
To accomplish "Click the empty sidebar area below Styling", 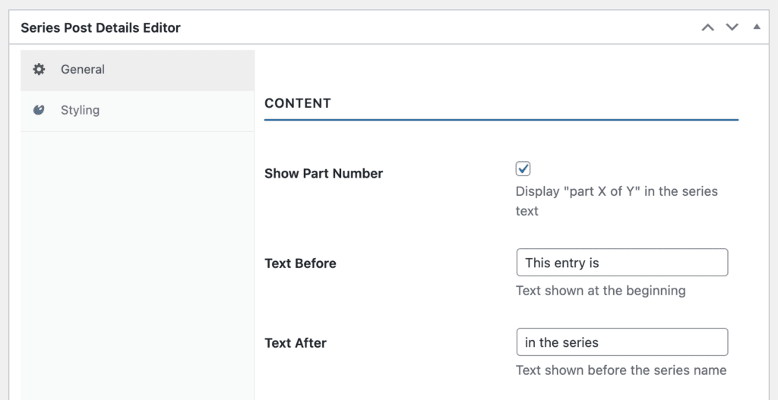I will 137,266.
